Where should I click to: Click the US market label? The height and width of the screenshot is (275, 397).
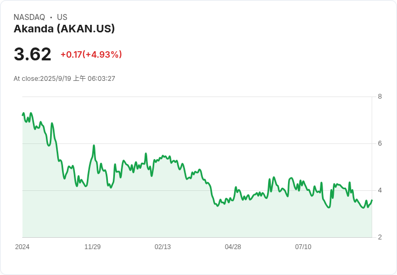tap(62, 17)
